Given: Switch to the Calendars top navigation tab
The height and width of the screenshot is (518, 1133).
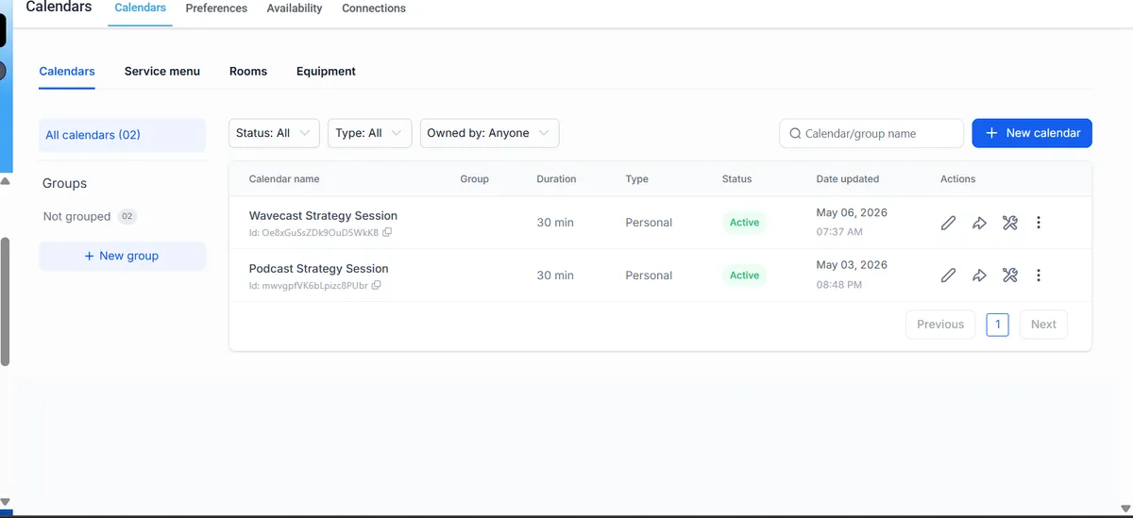Looking at the screenshot, I should pos(140,8).
